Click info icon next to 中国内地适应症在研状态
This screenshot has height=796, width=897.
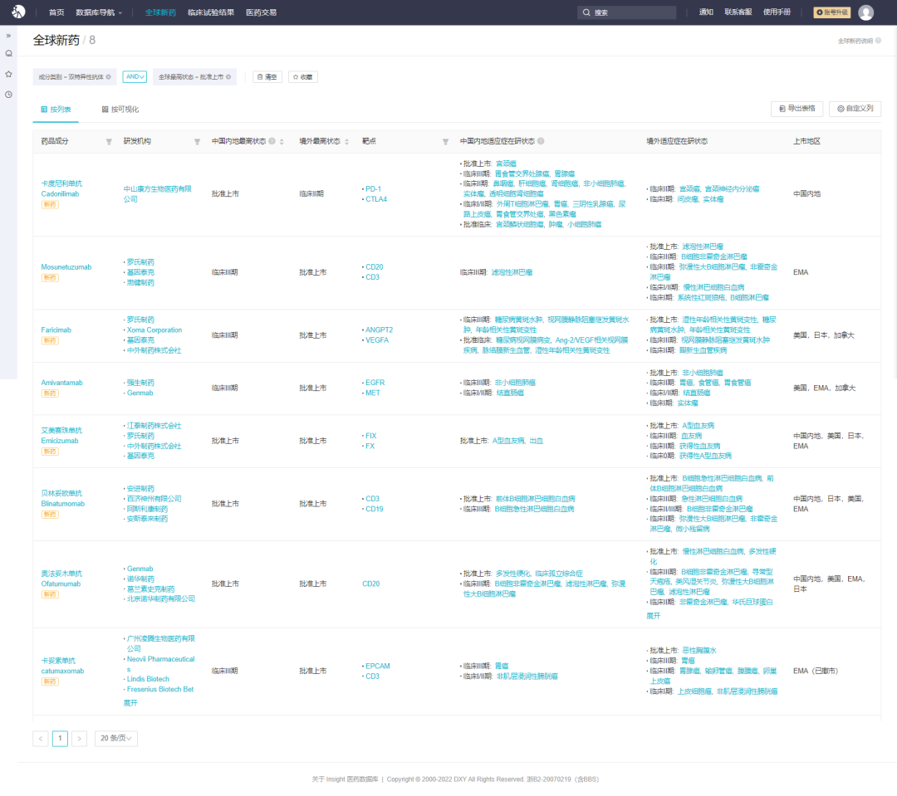click(x=541, y=141)
